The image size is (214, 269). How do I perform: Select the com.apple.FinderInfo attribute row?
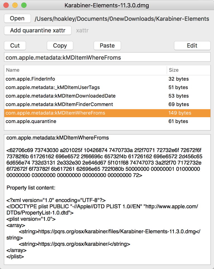point(56,79)
